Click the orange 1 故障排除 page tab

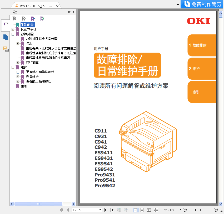[202, 45]
